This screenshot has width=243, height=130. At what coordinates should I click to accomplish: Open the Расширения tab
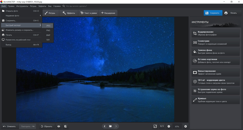(x=108, y=13)
